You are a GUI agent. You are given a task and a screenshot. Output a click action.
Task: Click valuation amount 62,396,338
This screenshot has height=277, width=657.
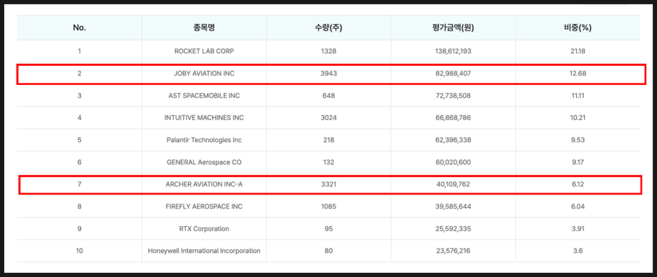454,140
